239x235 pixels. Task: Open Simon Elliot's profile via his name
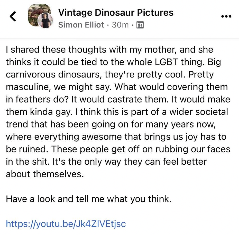tap(81, 25)
